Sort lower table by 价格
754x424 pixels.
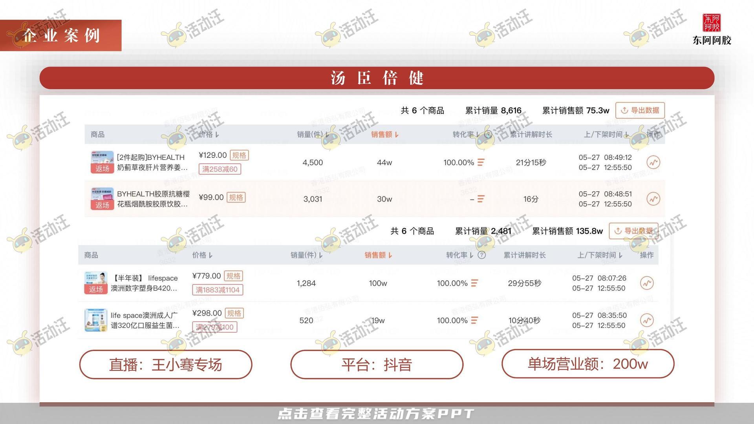coord(202,255)
